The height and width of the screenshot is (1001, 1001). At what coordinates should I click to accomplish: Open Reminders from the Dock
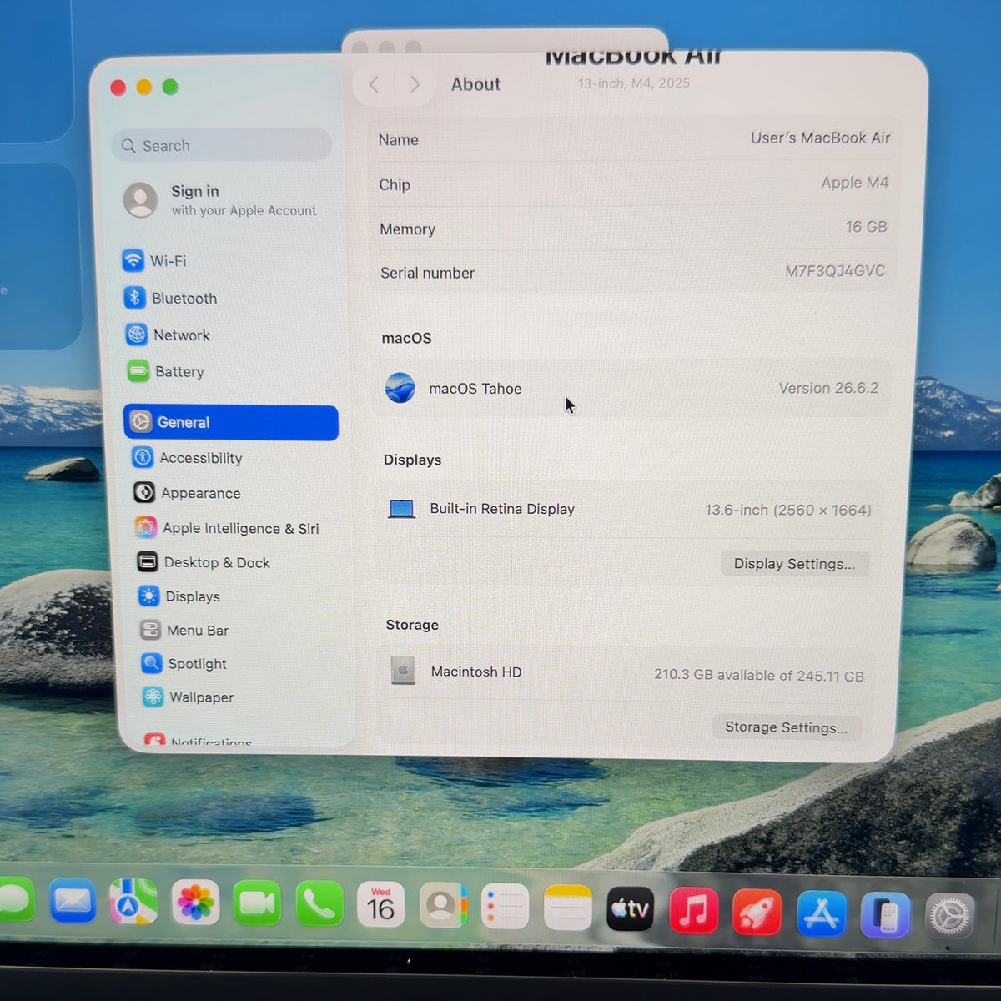pos(506,906)
